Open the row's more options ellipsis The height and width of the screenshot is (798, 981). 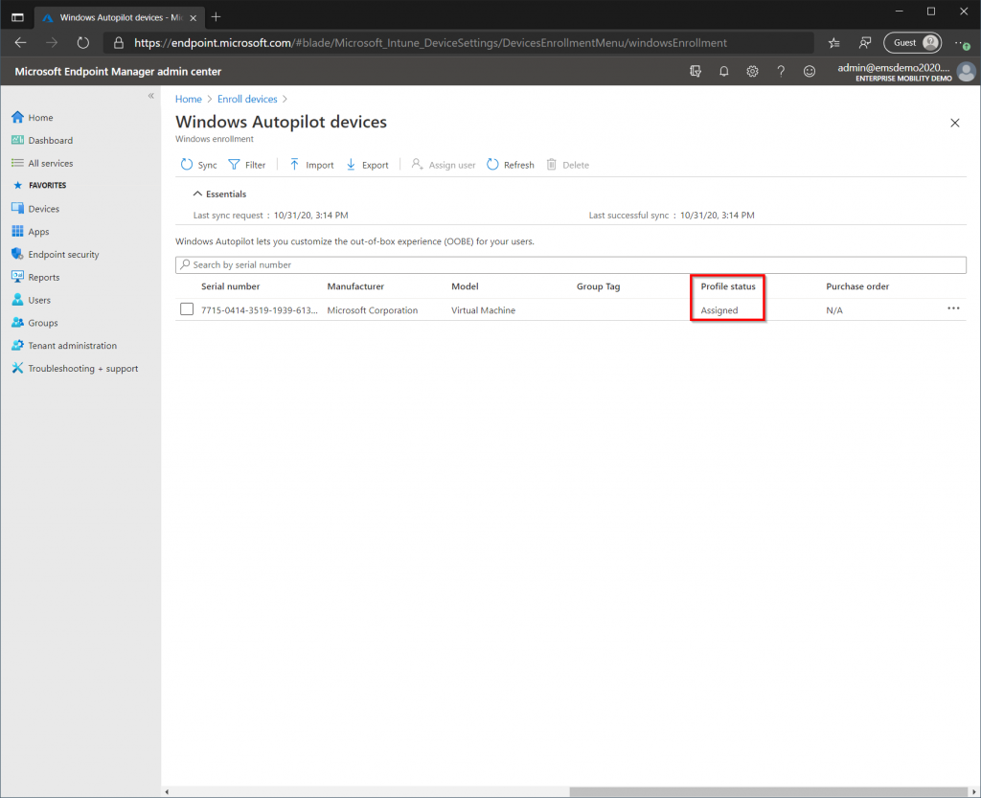[953, 308]
